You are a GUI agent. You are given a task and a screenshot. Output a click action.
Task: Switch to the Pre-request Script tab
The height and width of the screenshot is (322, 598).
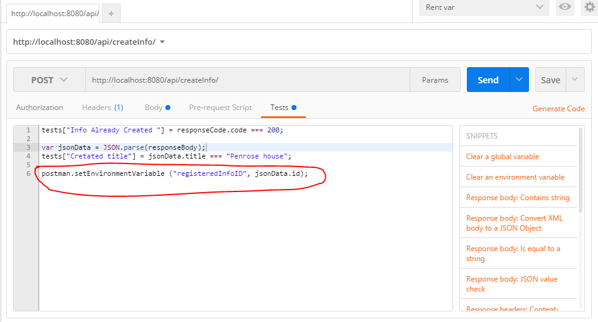(221, 108)
